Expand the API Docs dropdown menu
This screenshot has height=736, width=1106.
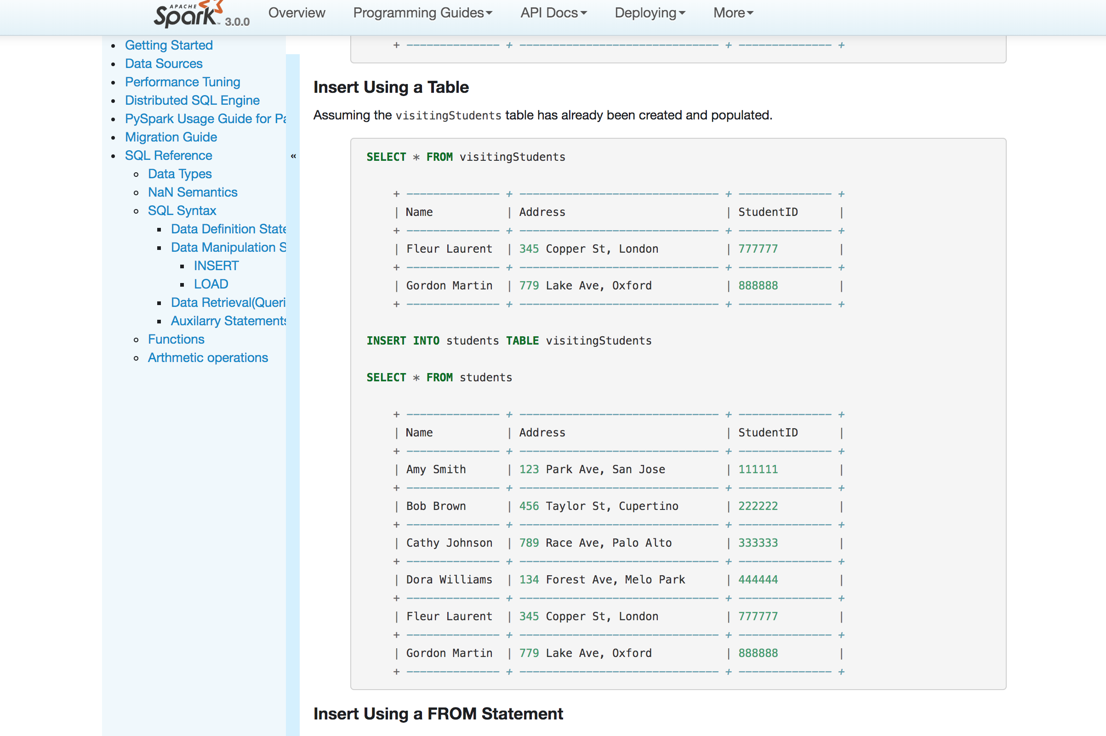[x=553, y=13]
